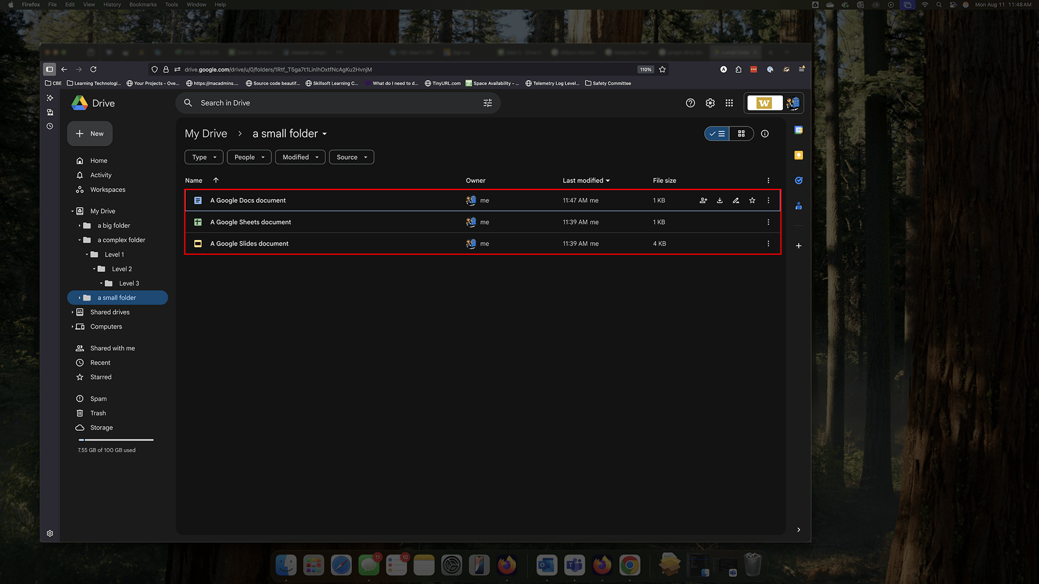This screenshot has width=1039, height=584.
Task: Rename the Google Docs document via pencil icon
Action: [x=736, y=200]
